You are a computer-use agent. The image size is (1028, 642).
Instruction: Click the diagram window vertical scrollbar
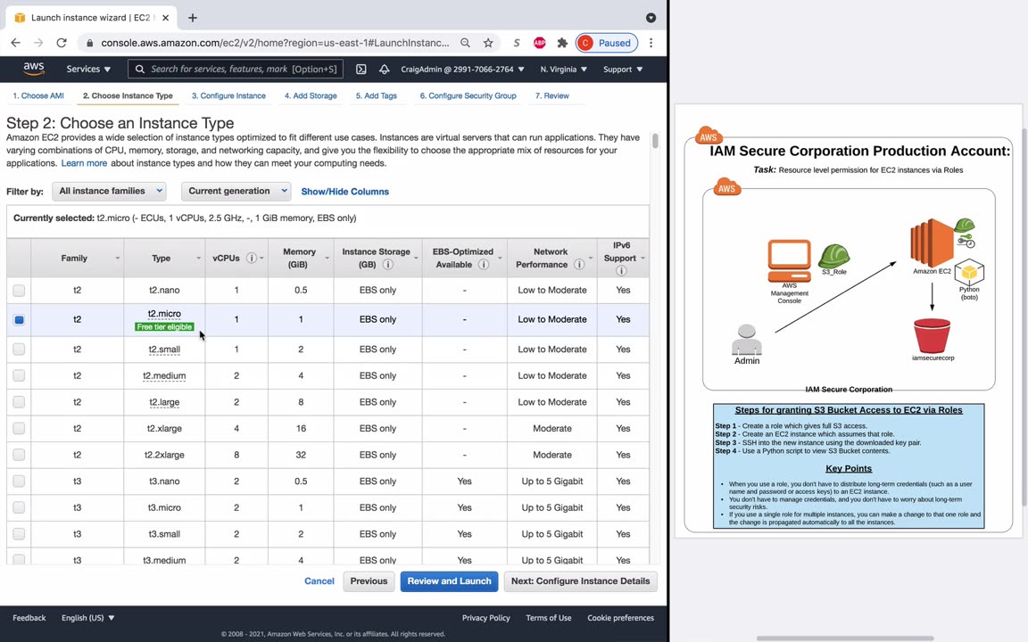pyautogui.click(x=1024, y=317)
